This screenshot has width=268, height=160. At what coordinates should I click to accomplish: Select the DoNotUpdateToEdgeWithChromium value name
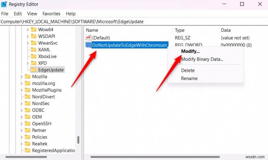[129, 45]
